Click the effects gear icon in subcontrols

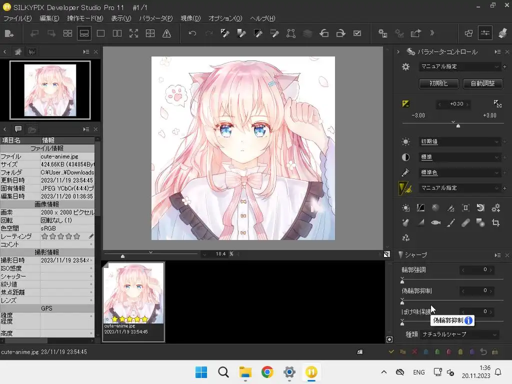click(x=495, y=207)
